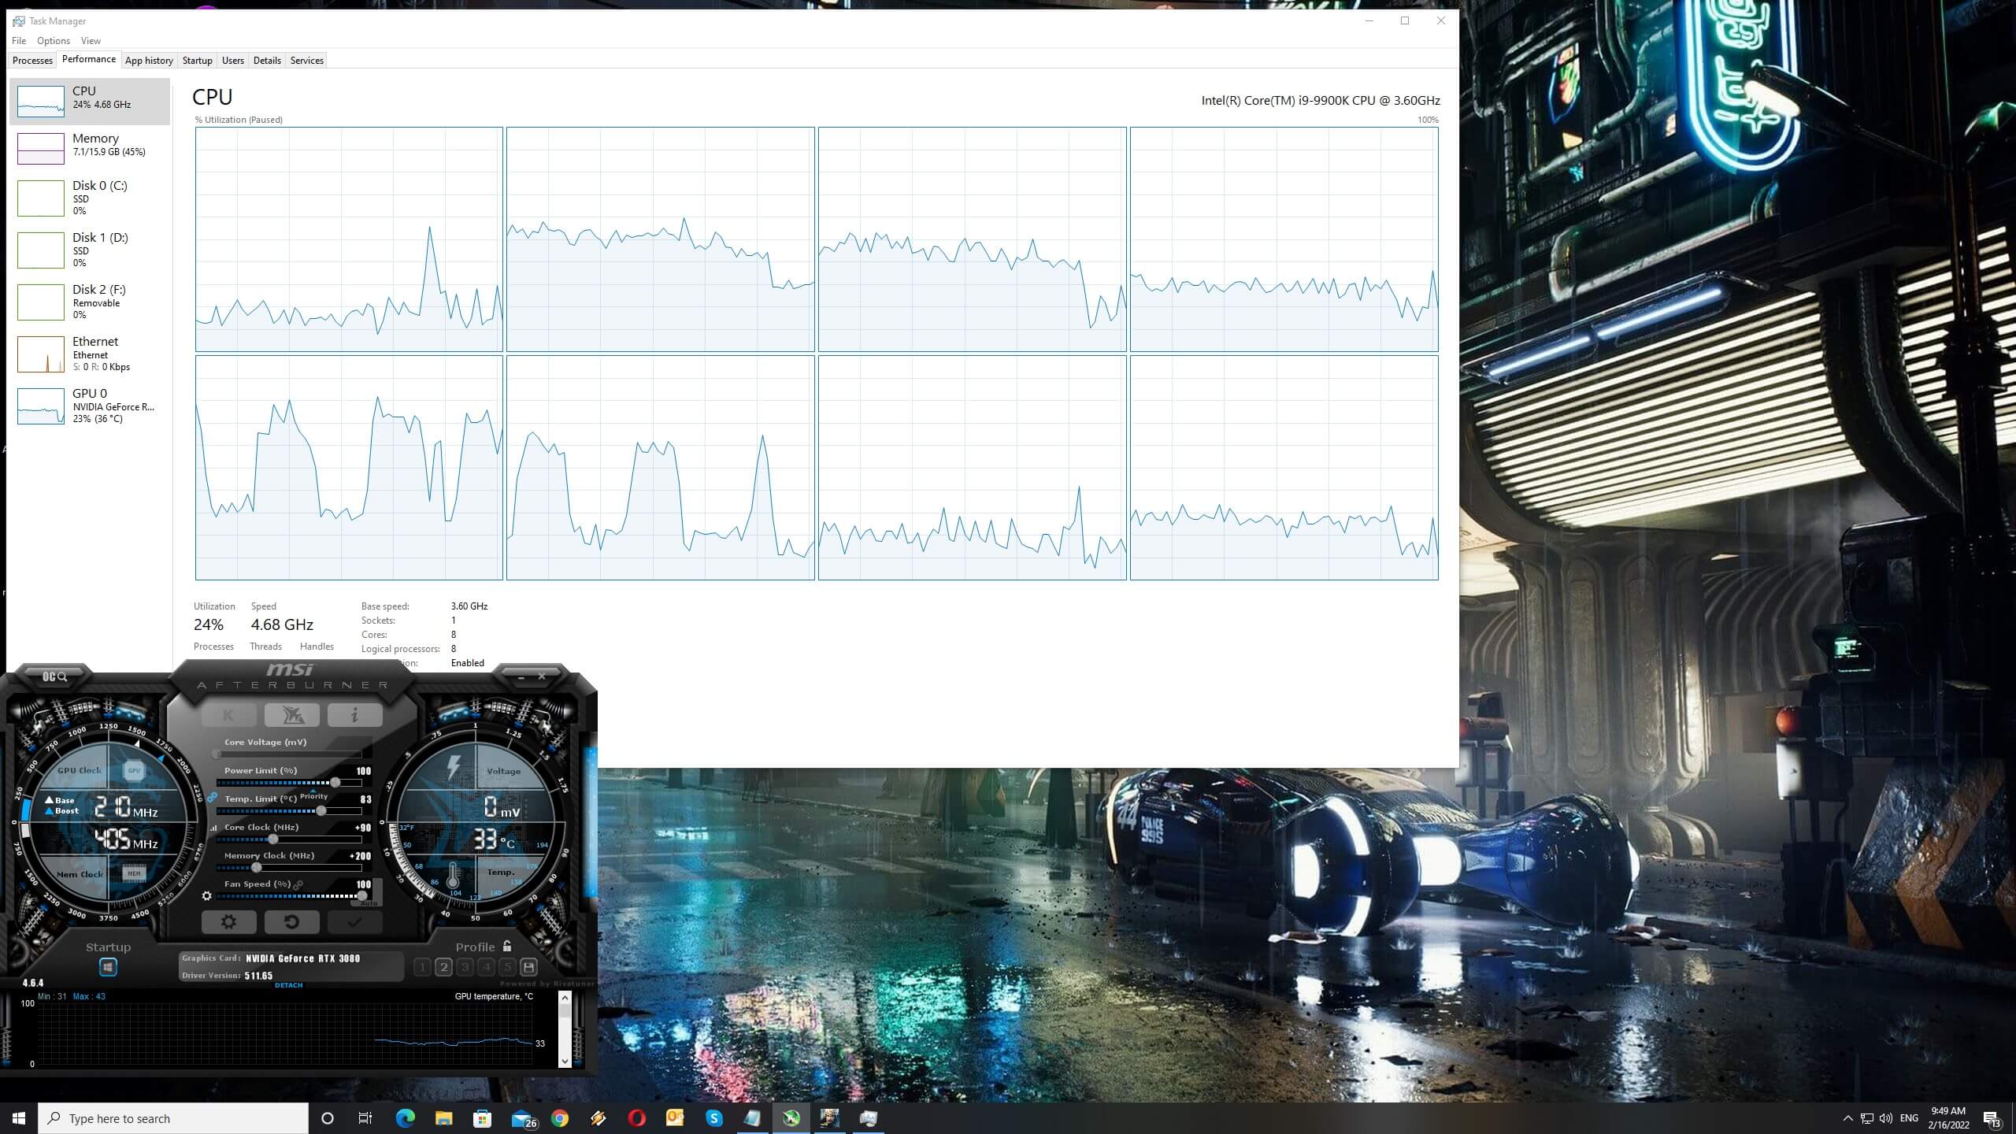
Task: Click the Power Limit slider handle
Action: point(335,783)
